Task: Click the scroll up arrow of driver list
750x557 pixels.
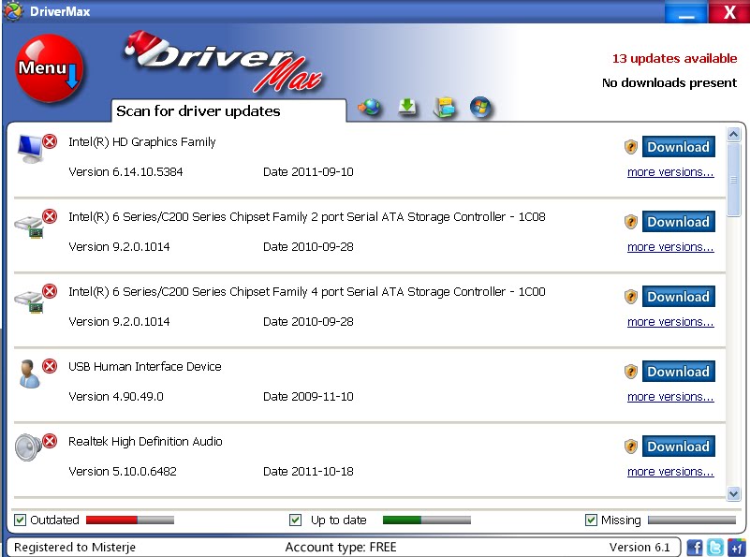Action: tap(734, 135)
